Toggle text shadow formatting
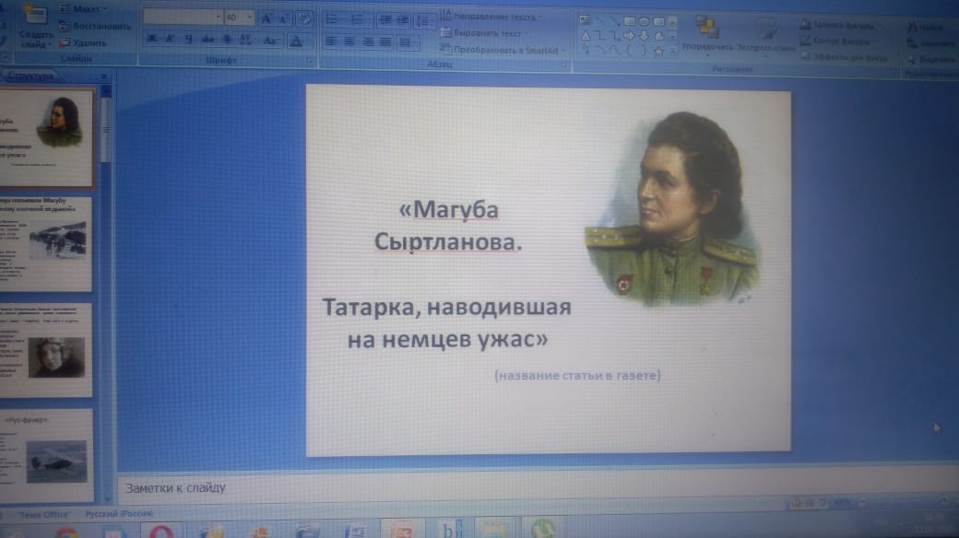 click(227, 40)
